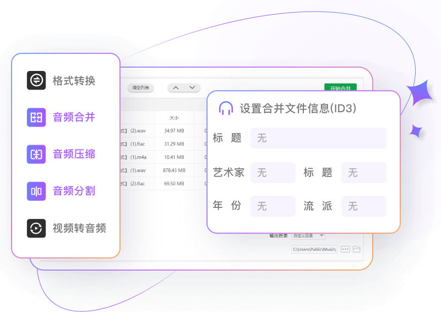The width and height of the screenshot is (441, 319).
Task: Focus the 艺术家 artist input field
Action: tap(273, 173)
